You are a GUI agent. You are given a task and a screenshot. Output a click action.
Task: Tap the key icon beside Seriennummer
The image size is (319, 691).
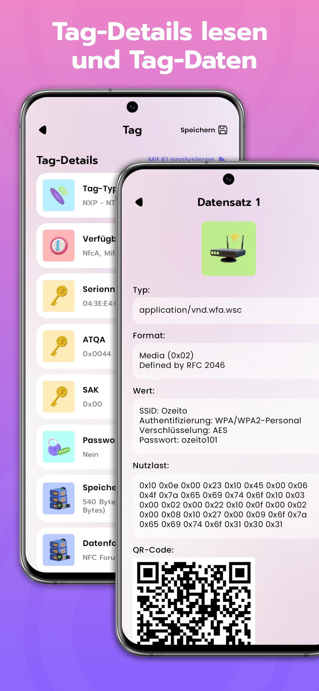click(59, 296)
